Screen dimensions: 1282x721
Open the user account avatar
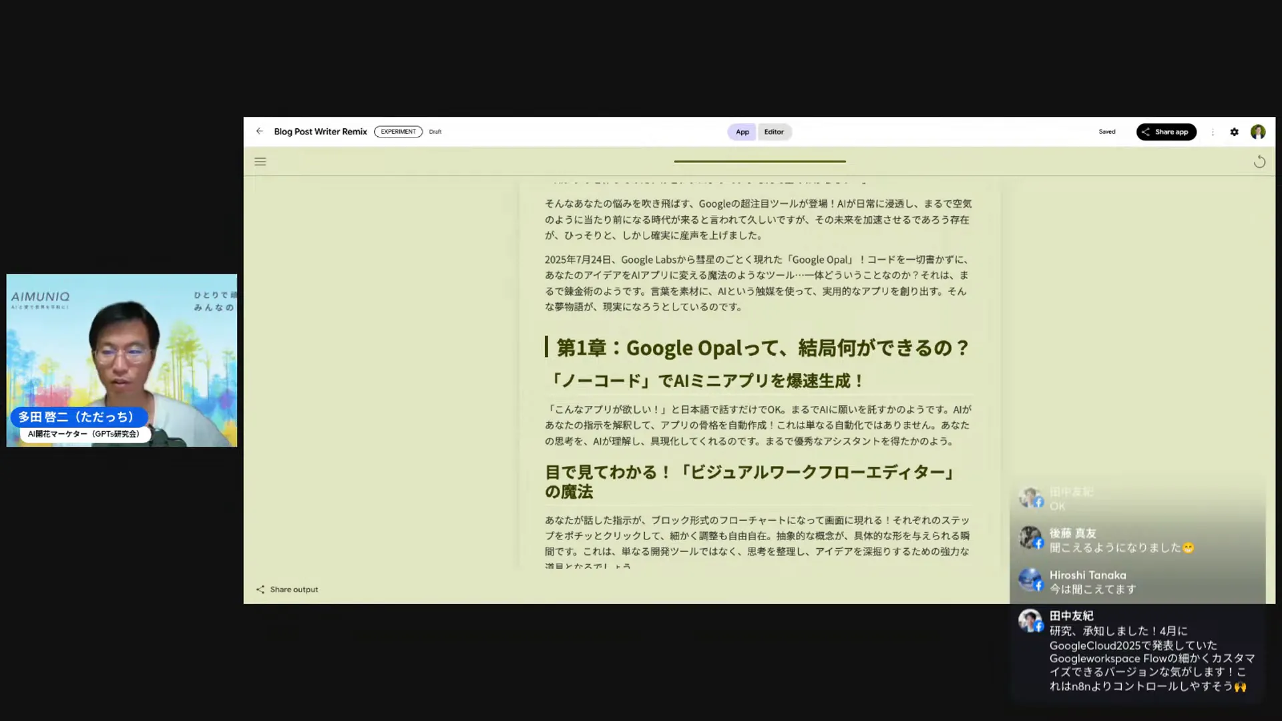point(1258,132)
